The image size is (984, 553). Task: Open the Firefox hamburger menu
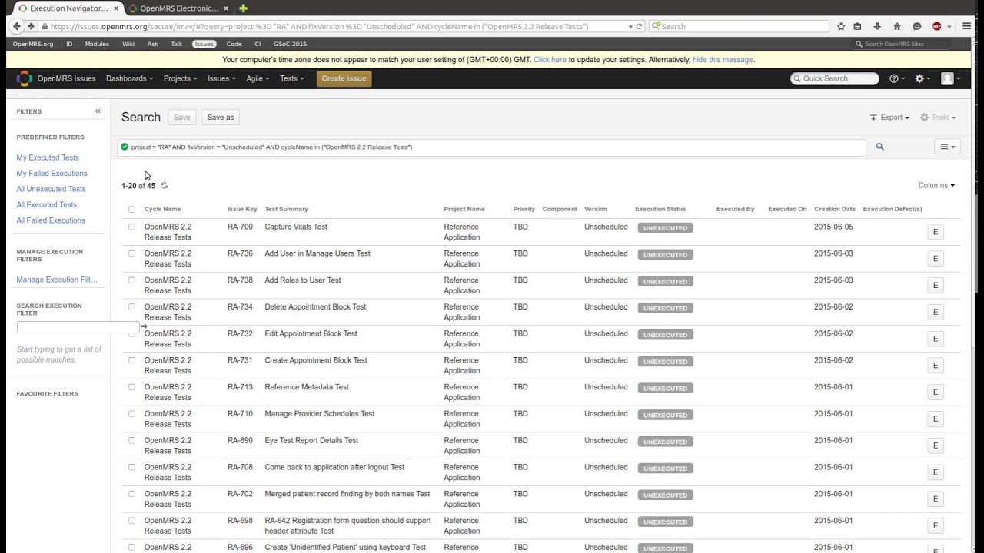pyautogui.click(x=967, y=26)
